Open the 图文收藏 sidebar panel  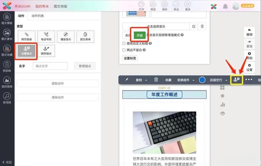(x=7, y=50)
